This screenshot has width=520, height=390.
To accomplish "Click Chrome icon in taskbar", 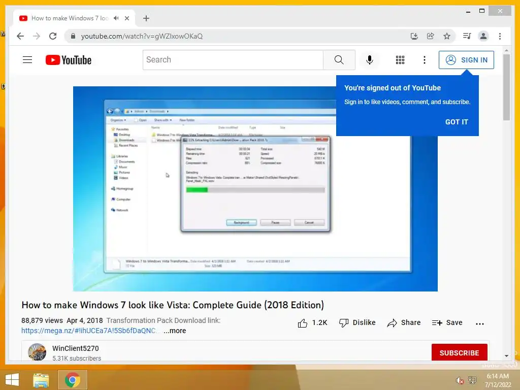I will (72, 380).
